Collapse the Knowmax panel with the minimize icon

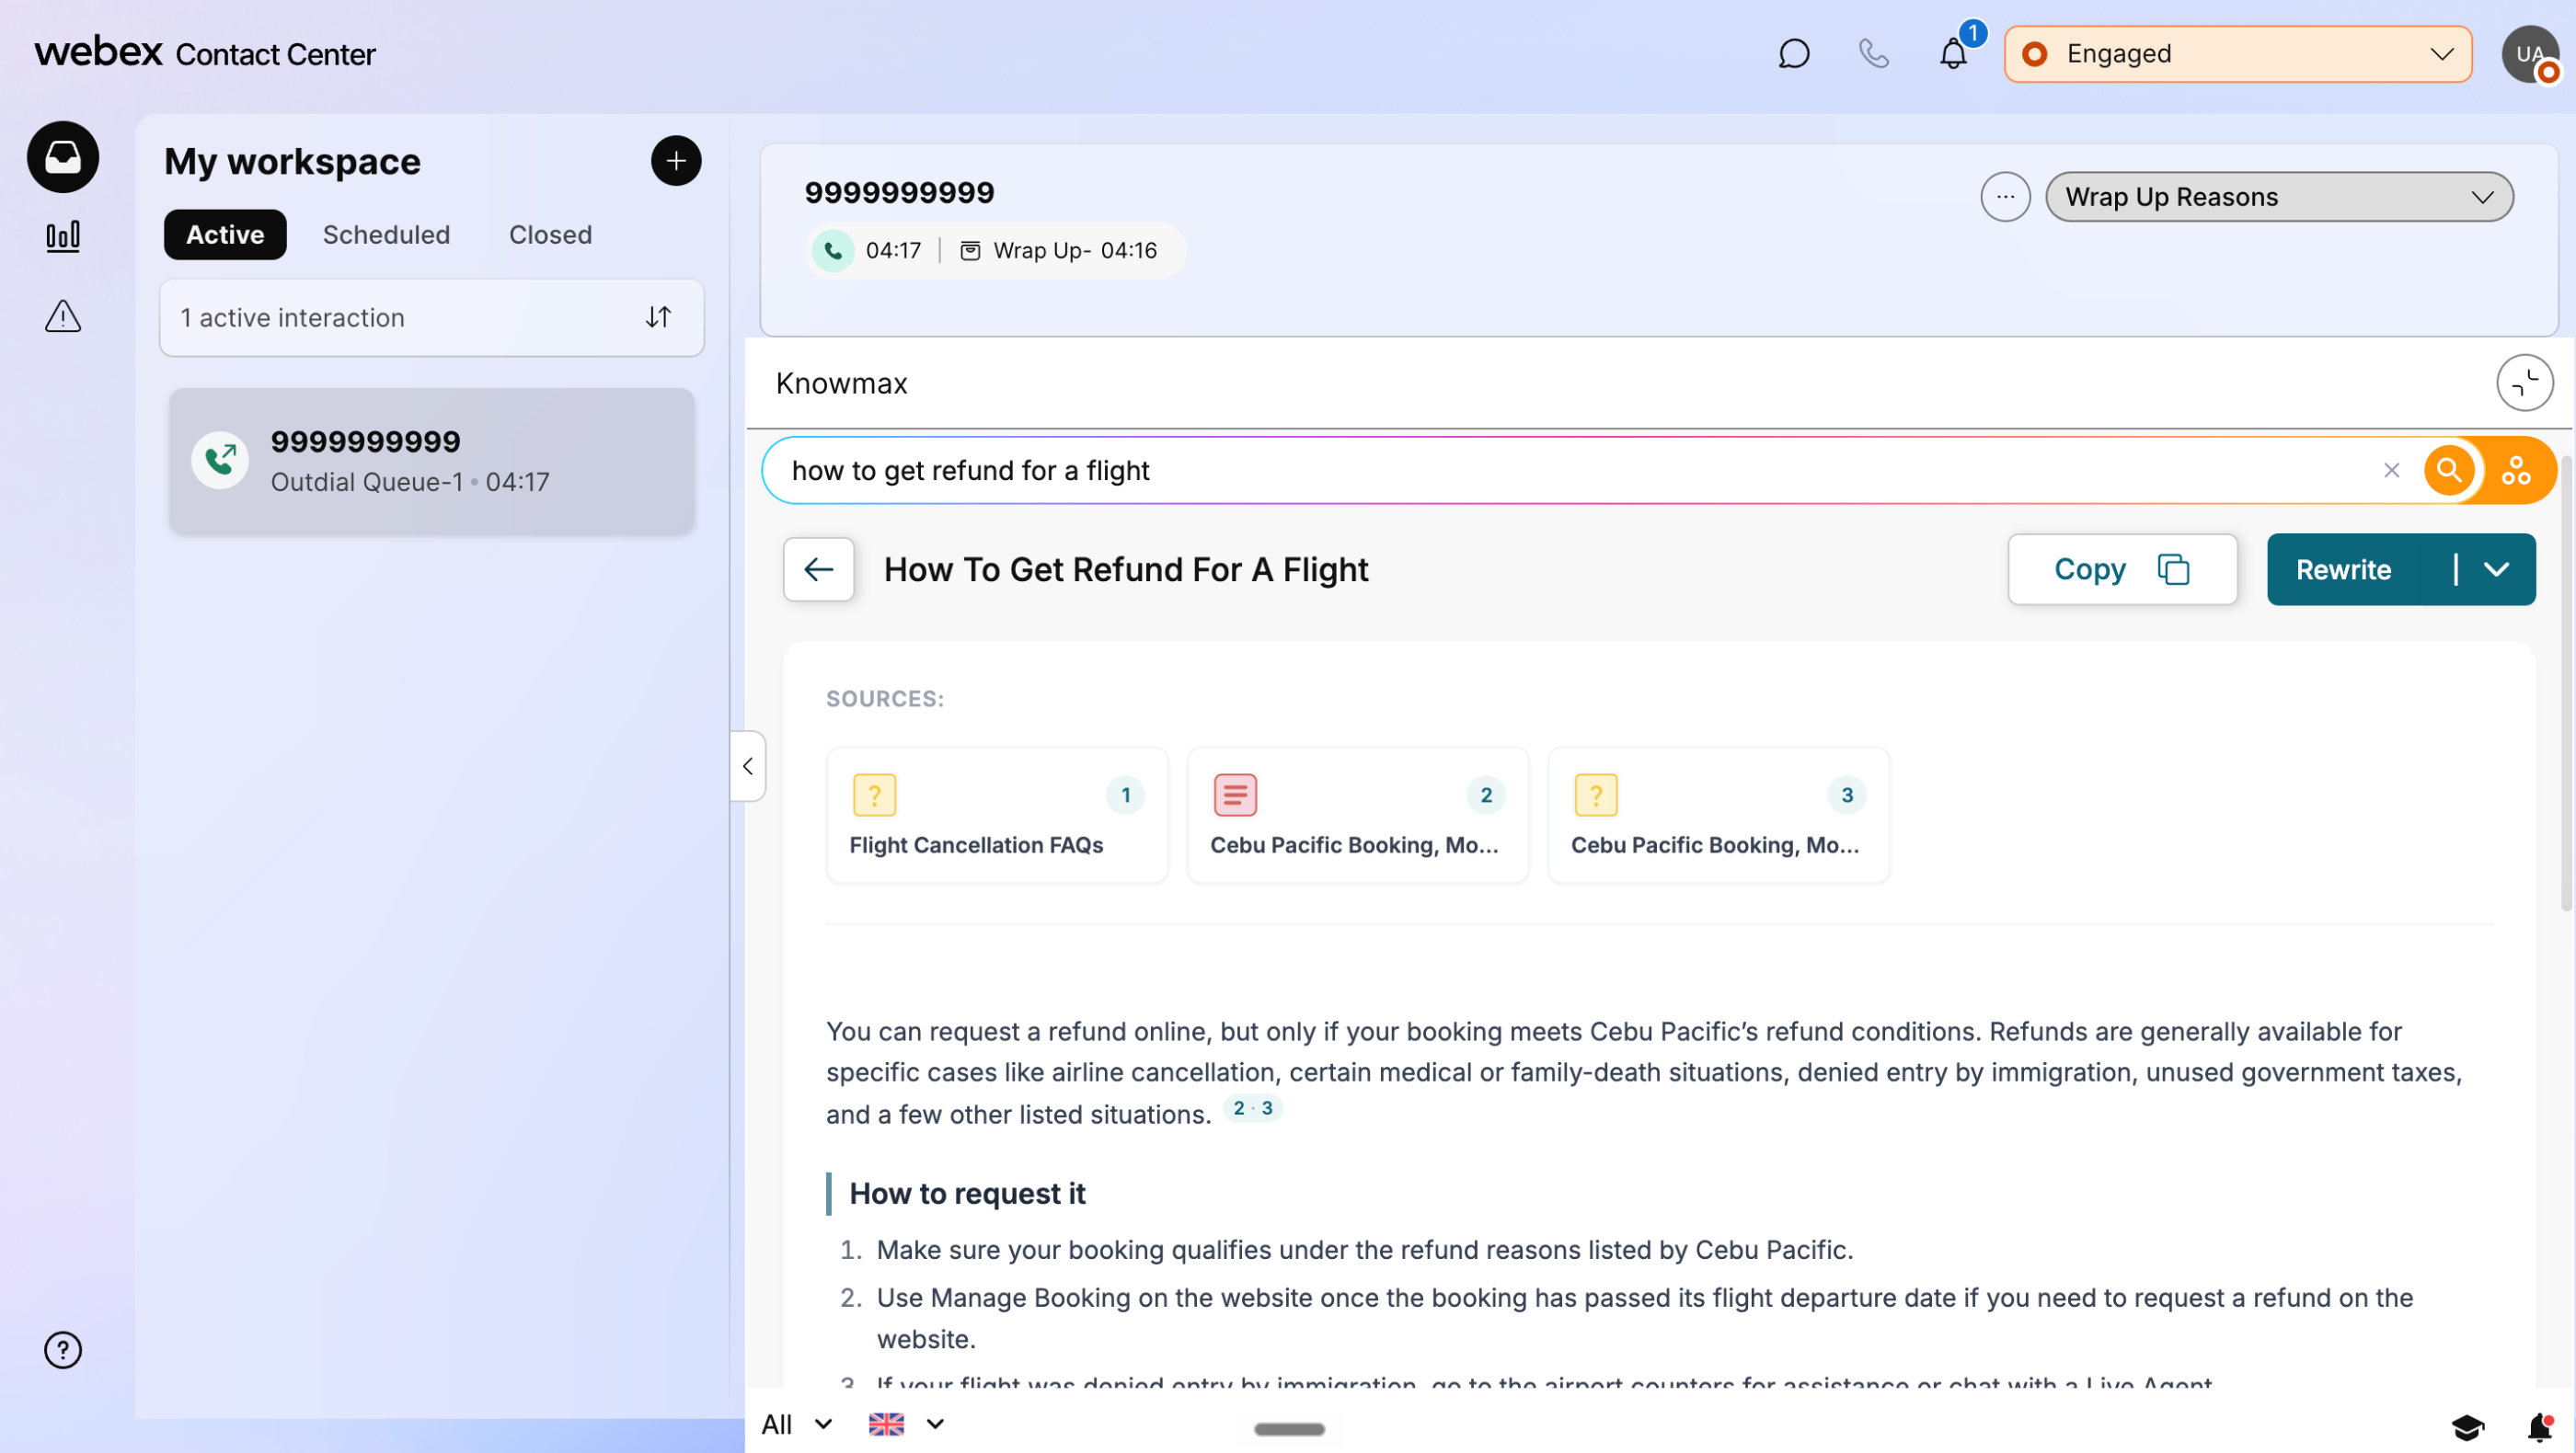2525,383
